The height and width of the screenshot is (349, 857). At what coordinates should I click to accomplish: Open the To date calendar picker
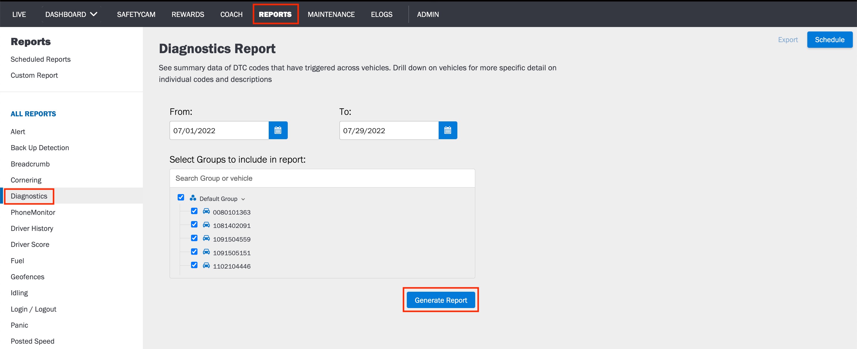point(448,130)
